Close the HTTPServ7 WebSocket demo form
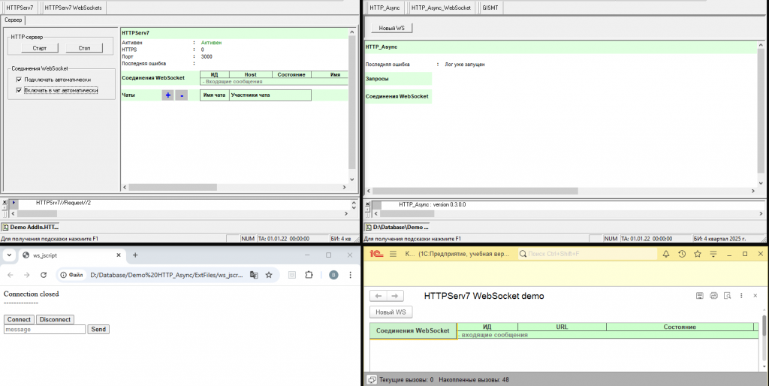This screenshot has height=386, width=769. (755, 296)
